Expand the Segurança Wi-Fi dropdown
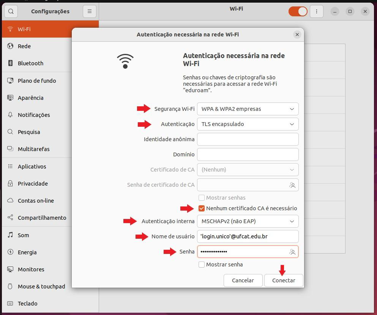 click(248, 109)
